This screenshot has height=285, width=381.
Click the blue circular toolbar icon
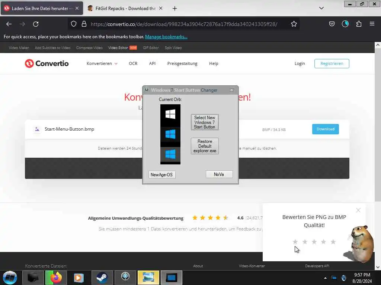(x=345, y=24)
